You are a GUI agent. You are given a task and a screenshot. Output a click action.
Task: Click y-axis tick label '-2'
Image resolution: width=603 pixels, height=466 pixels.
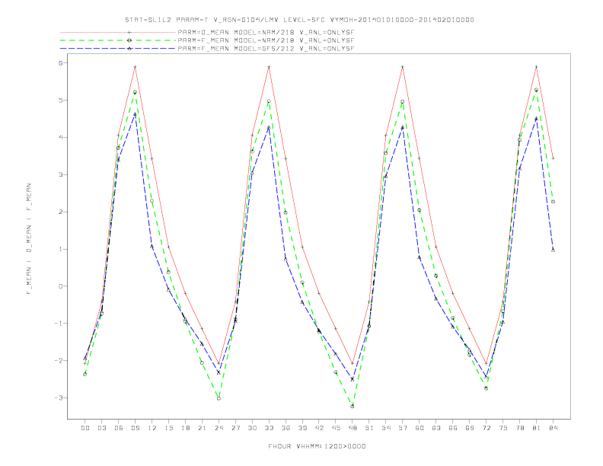(x=59, y=361)
